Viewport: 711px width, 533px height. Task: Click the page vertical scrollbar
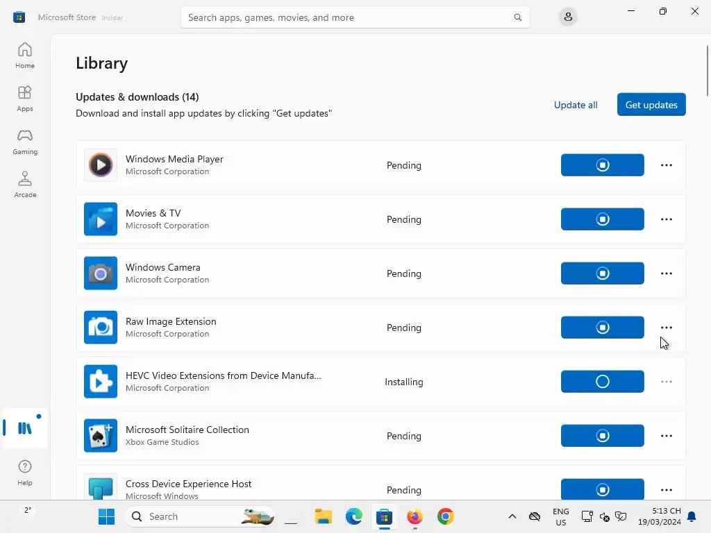coord(707,70)
